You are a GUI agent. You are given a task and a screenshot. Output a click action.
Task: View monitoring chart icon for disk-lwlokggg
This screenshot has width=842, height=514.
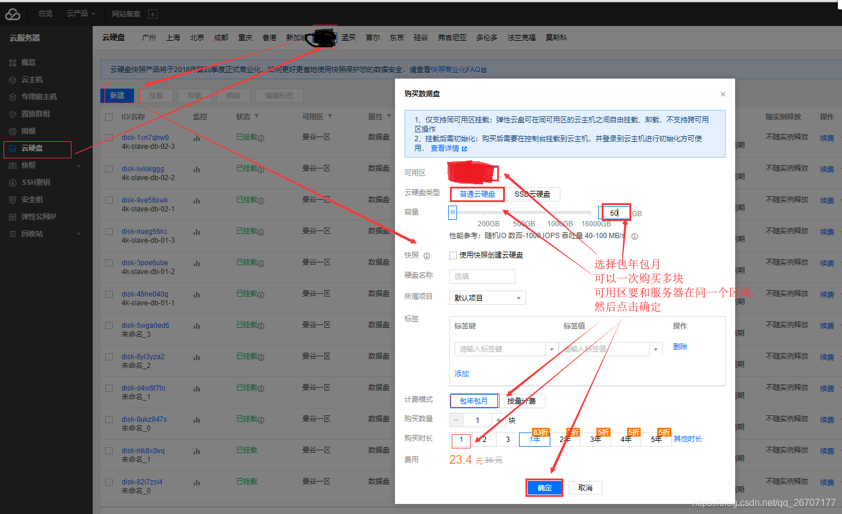point(197,169)
